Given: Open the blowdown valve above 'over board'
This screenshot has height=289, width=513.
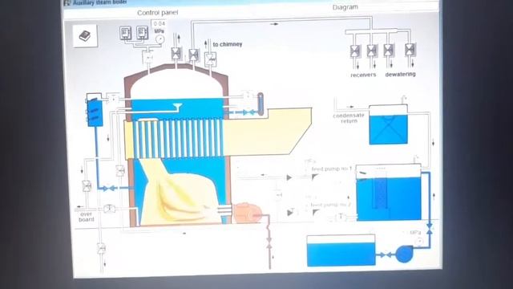Looking at the screenshot, I should click(x=87, y=186).
